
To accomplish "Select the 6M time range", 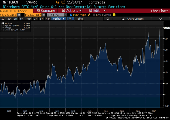I will click(x=22, y=19).
